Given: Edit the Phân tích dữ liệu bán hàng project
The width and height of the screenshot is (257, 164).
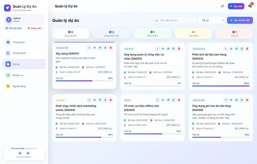Looking at the screenshot, I should click(x=242, y=49).
